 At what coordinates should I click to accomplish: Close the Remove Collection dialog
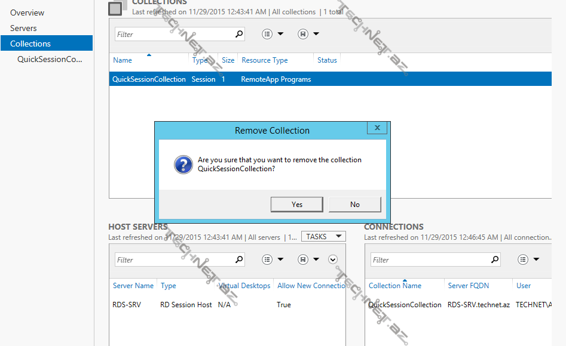pyautogui.click(x=377, y=128)
